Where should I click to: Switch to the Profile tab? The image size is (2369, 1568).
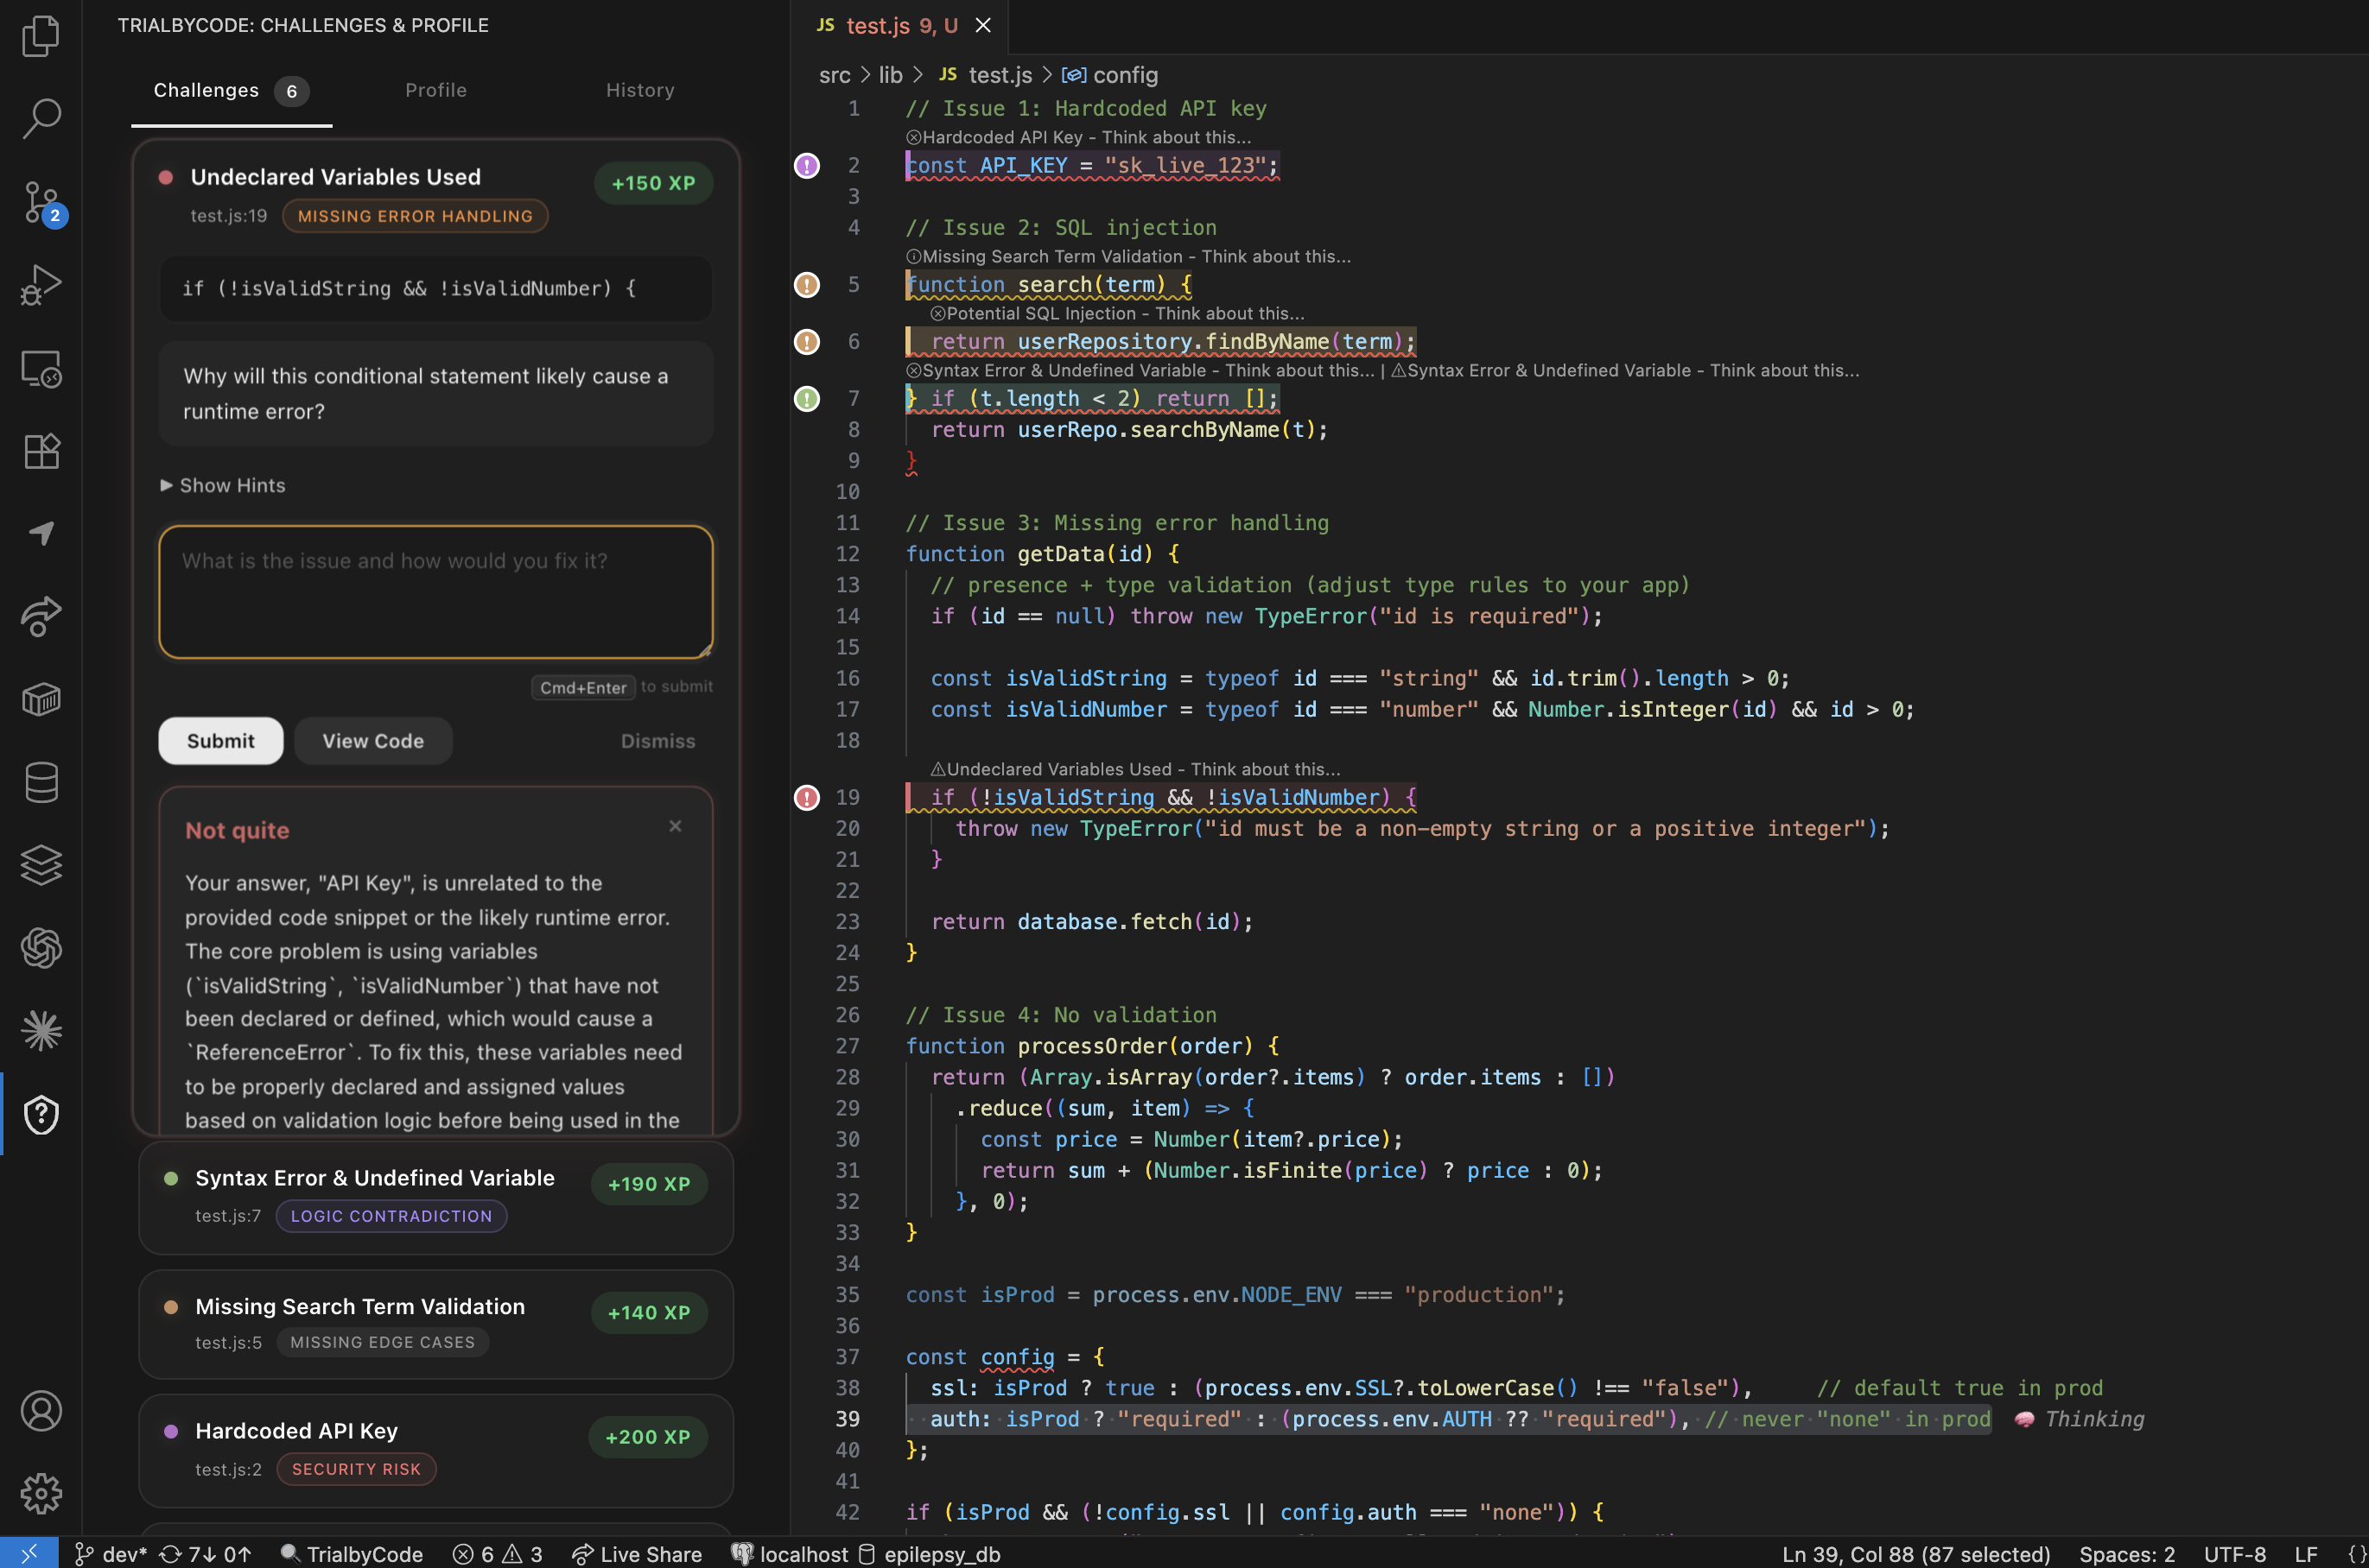[435, 90]
